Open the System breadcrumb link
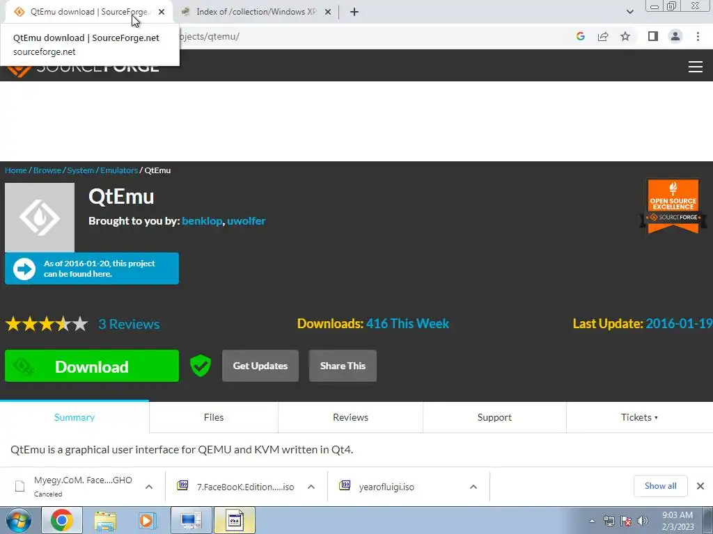 81,170
